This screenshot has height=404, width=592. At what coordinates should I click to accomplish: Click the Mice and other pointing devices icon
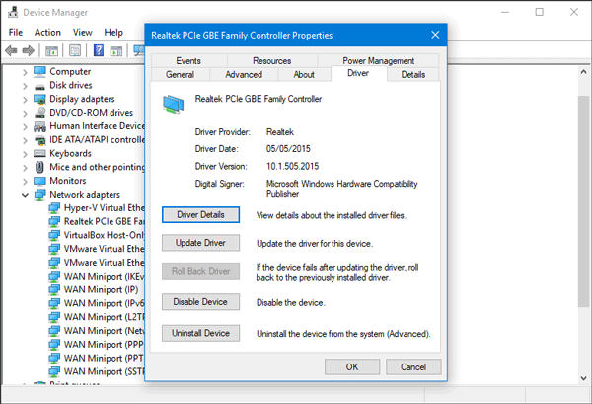(x=39, y=167)
